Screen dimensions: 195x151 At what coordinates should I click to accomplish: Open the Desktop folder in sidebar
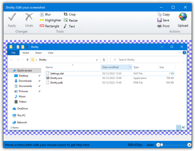[24, 76]
